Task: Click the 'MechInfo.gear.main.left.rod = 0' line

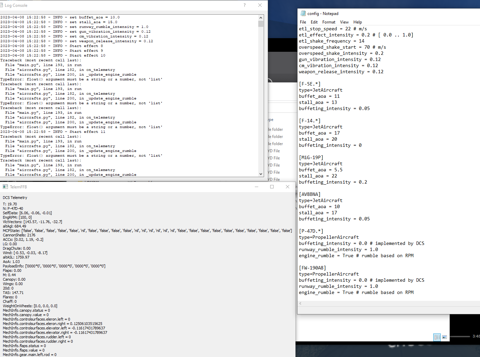Action: point(30,355)
